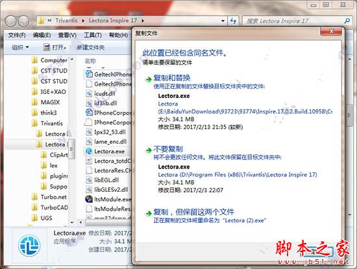Click the right window scrollbar thumb
The width and height of the screenshot is (357, 269).
pyautogui.click(x=349, y=115)
